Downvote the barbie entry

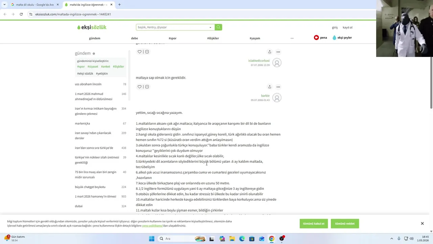147,87
